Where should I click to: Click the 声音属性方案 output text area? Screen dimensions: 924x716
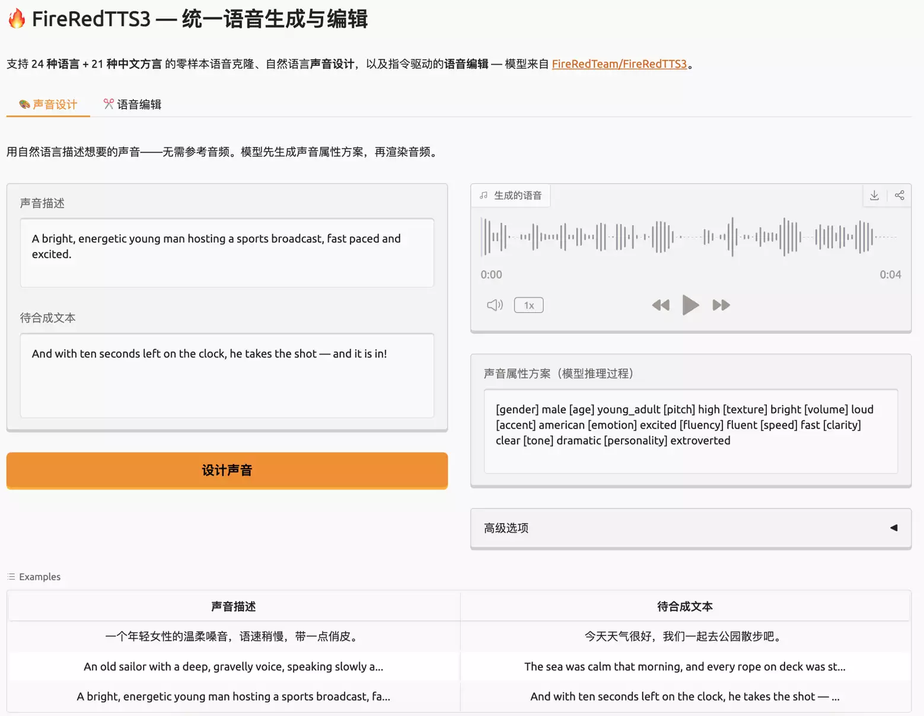coord(690,431)
